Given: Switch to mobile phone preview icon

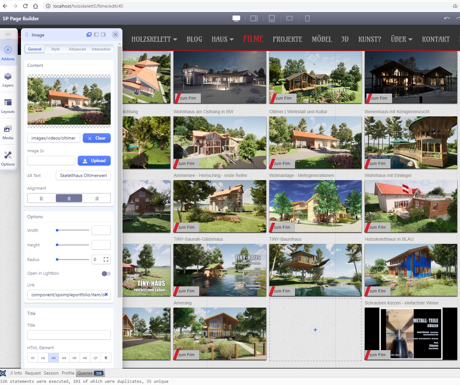Looking at the screenshot, I should point(307,18).
